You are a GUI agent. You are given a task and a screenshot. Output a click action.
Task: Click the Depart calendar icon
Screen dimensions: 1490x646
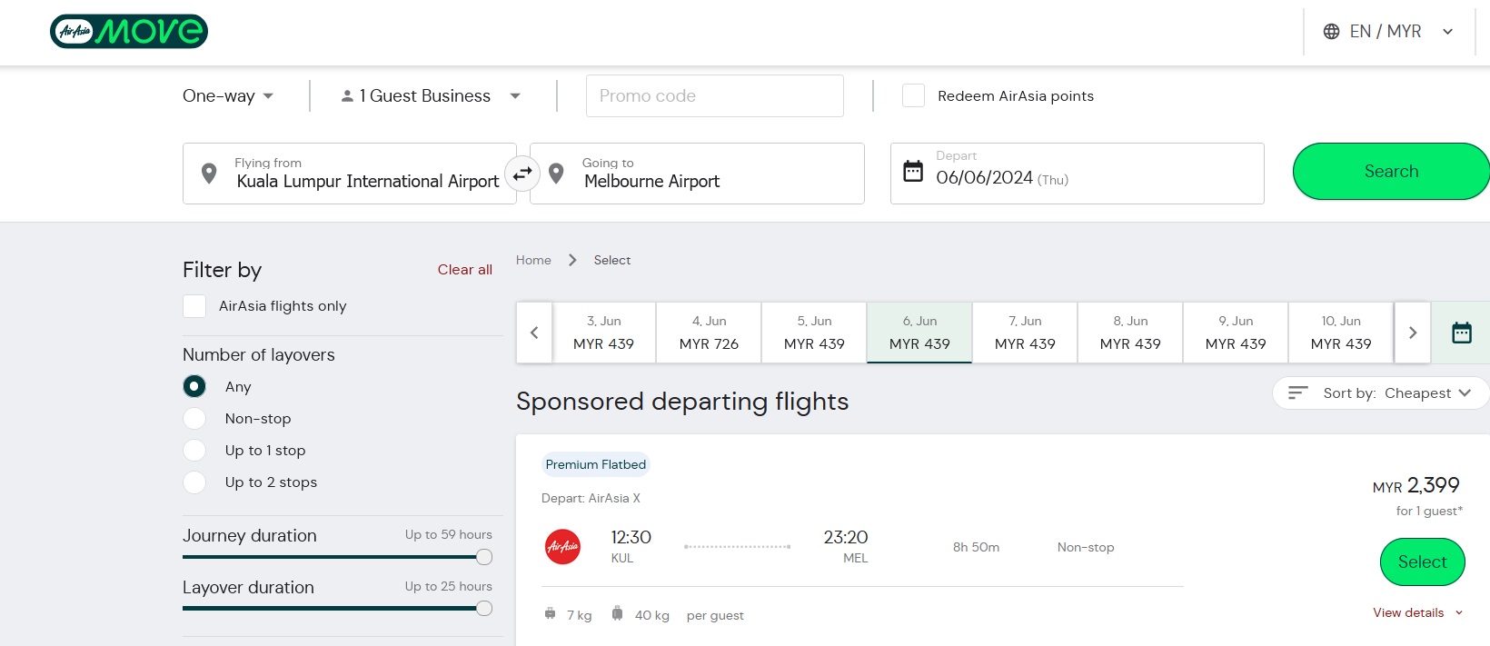[913, 171]
